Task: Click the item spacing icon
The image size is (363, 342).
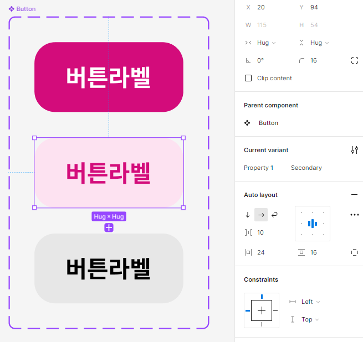Action: (248, 232)
